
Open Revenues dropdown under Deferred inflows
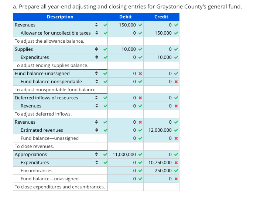coord(97,106)
